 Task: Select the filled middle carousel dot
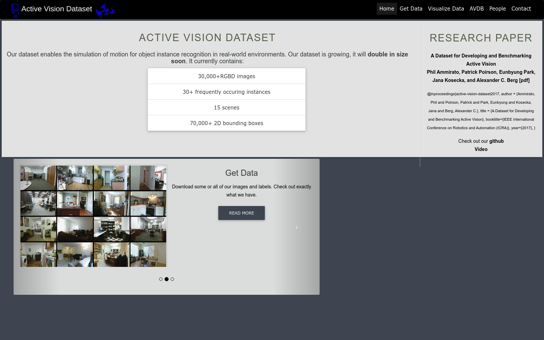[x=167, y=279]
